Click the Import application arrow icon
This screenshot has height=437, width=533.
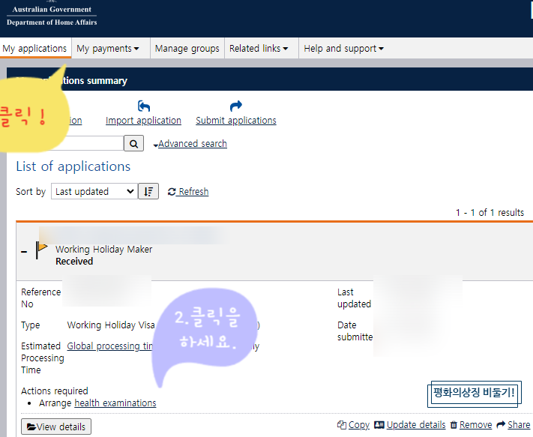(x=144, y=106)
